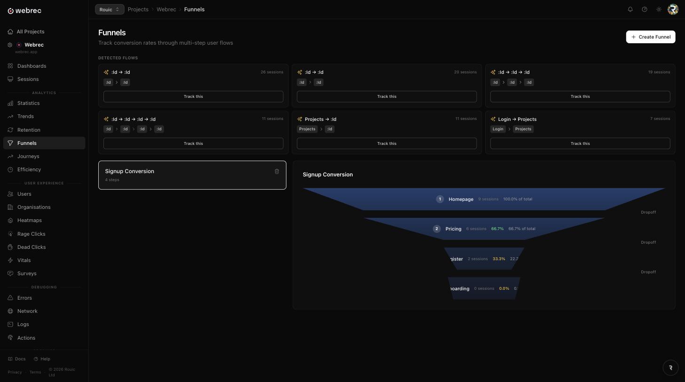Open Surveys page
Image resolution: width=685 pixels, height=382 pixels.
tap(44, 273)
